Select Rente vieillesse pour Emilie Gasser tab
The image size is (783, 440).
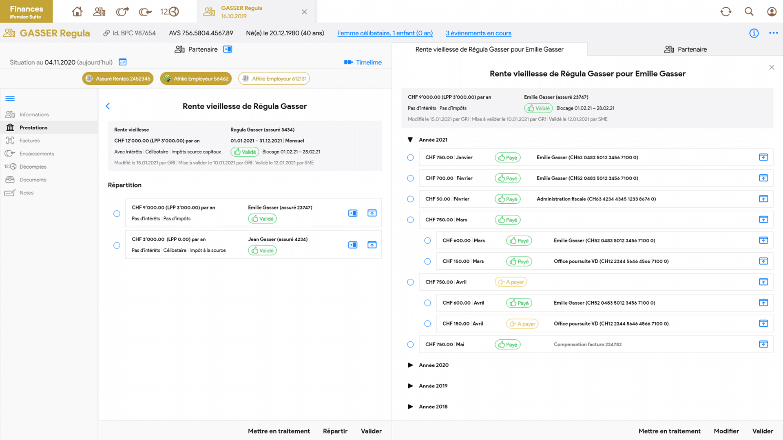click(489, 49)
